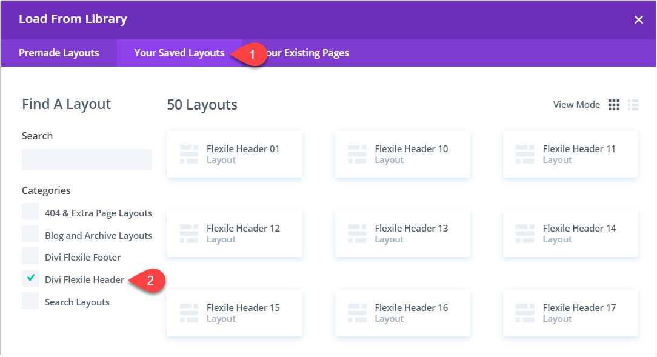
Task: Enable the 404 & Extra Page Layouts filter
Action: pos(30,212)
